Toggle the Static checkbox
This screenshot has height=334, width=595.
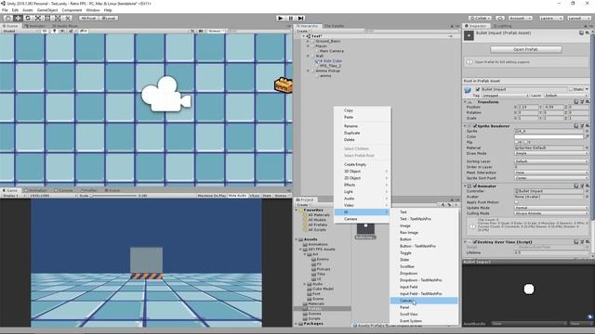[x=571, y=89]
